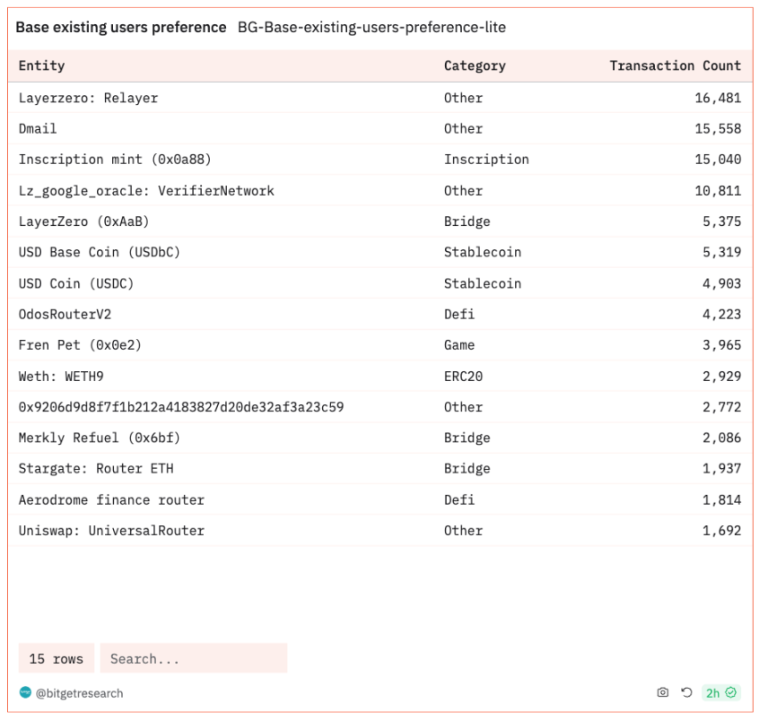Click the refresh query icon
This screenshot has height=720, width=759.
tap(686, 692)
